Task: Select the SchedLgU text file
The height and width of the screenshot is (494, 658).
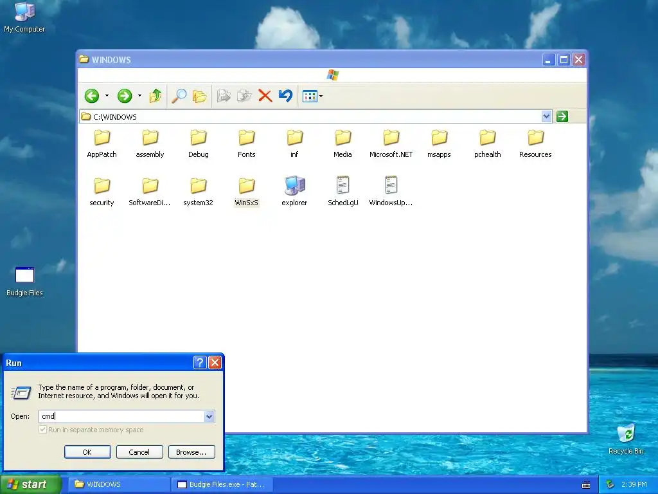Action: tap(343, 192)
